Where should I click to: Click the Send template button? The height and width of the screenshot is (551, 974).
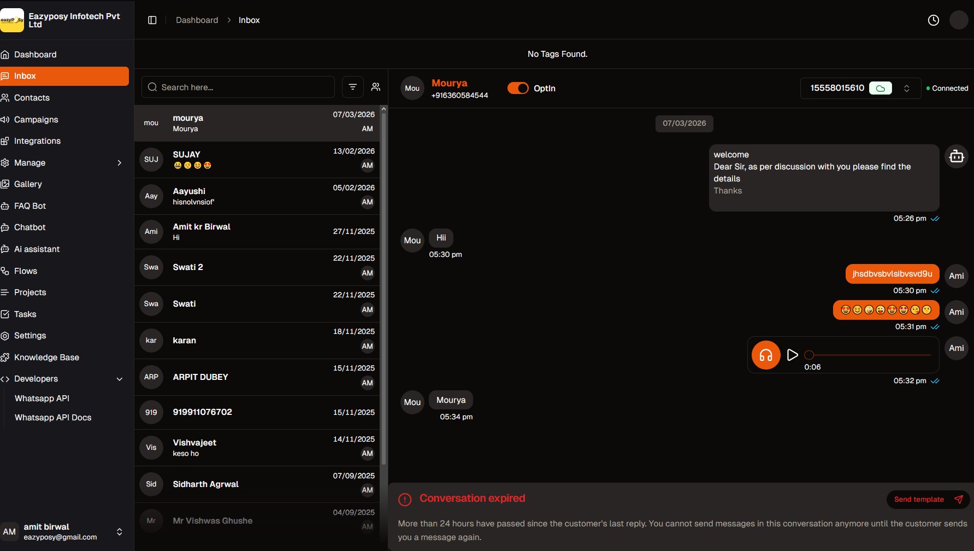coord(928,499)
